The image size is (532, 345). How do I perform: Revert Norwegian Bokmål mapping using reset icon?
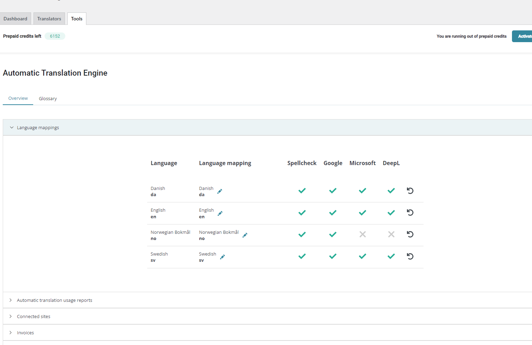point(410,234)
